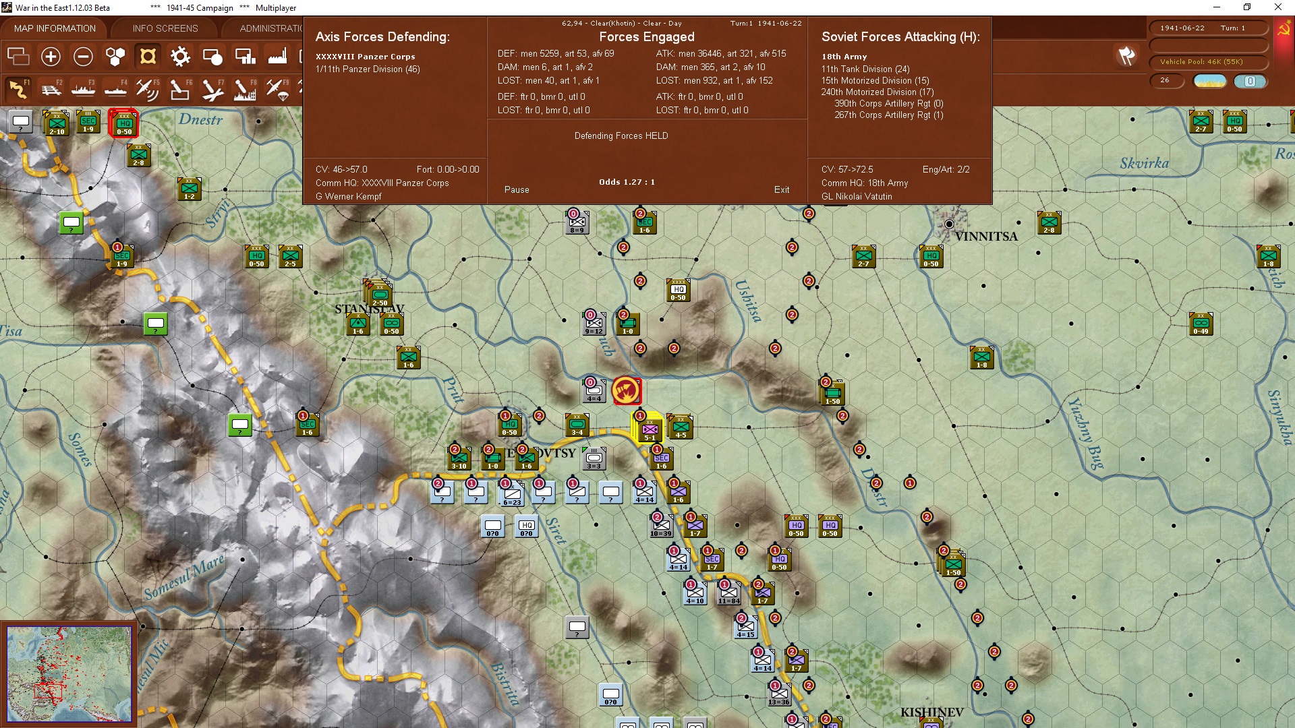The height and width of the screenshot is (728, 1295).
Task: Click 240th Motorized Division (17) entry
Action: point(877,92)
